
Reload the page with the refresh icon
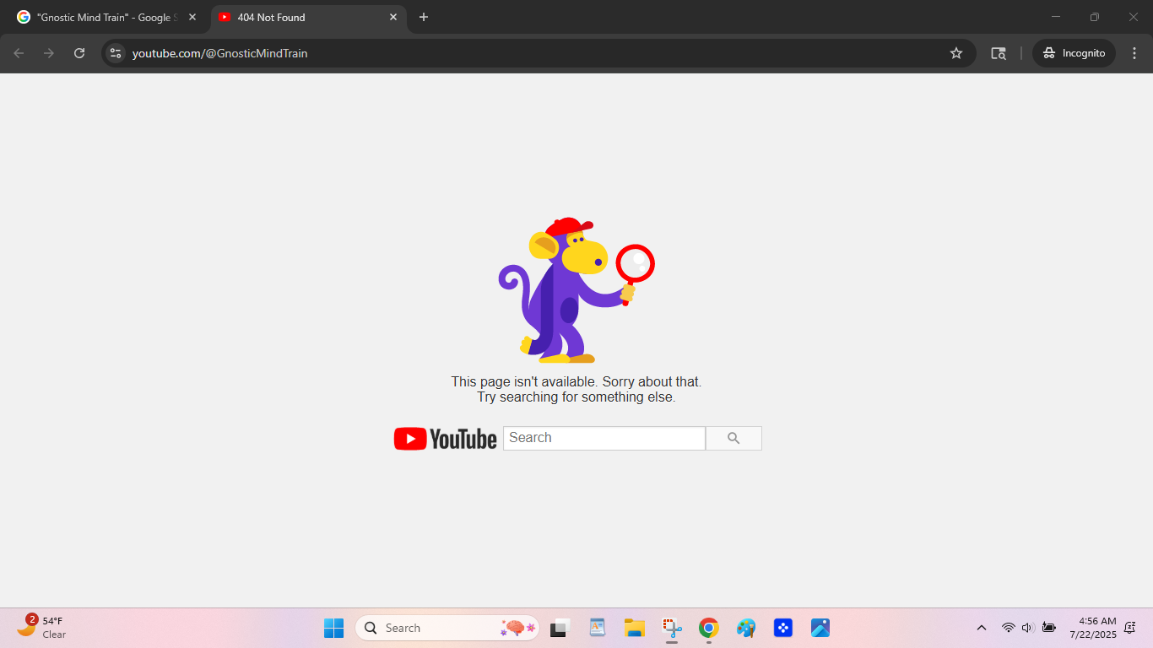[x=79, y=53]
